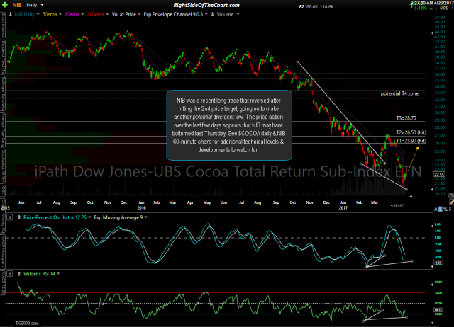Open the 50ema dropdown arrow
The width and height of the screenshot is (454, 327).
[x=60, y=14]
